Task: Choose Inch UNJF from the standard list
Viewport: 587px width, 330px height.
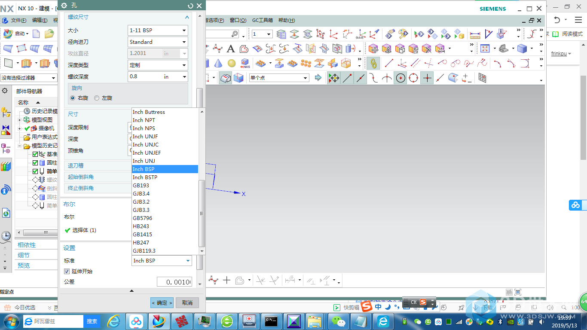Action: click(x=165, y=137)
